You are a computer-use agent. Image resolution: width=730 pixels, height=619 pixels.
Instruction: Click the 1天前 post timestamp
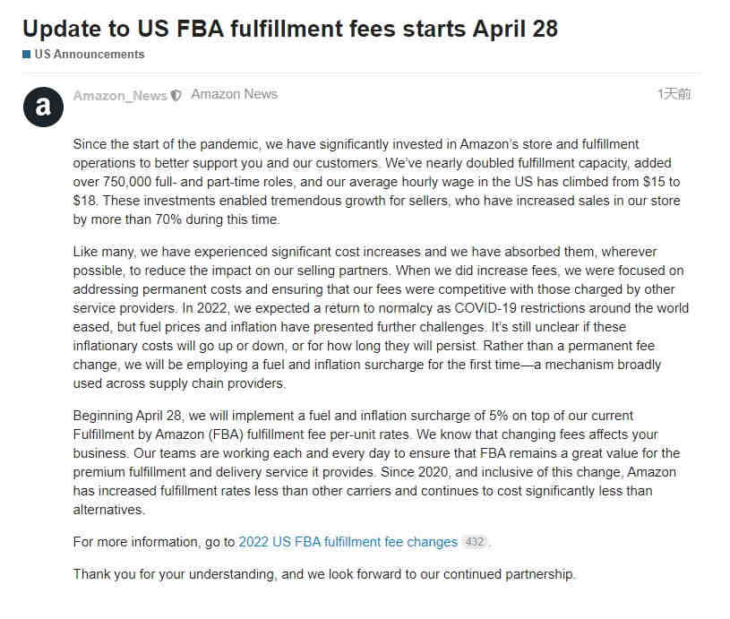(674, 94)
